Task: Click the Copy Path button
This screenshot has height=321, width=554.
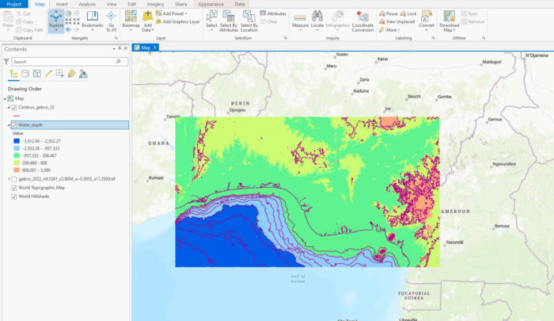Action: click(29, 30)
